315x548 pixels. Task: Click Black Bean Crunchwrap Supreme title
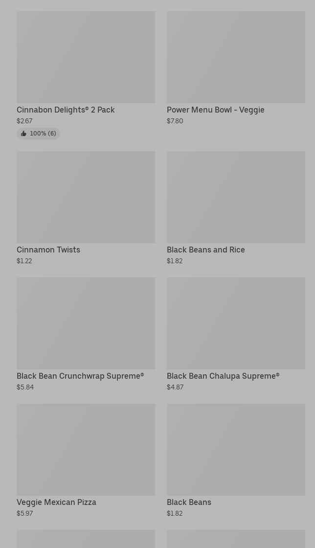80,376
